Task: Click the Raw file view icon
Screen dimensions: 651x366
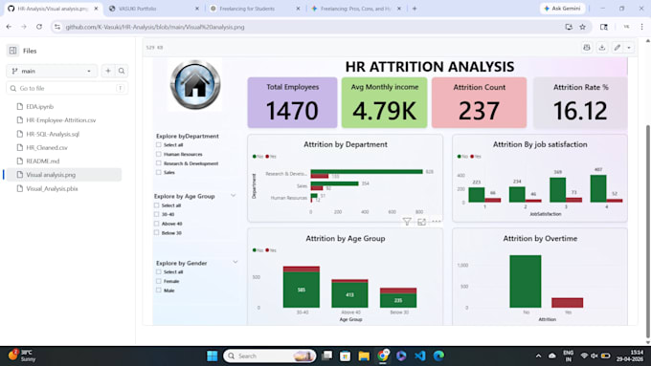Action: (587, 48)
